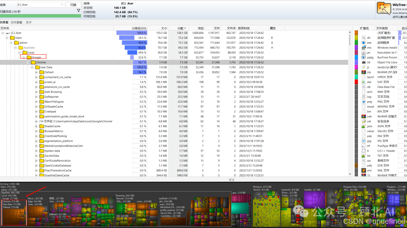Click the 扫描 scan button
Image resolution: width=407 pixels, height=228 pixels.
(x=73, y=5)
